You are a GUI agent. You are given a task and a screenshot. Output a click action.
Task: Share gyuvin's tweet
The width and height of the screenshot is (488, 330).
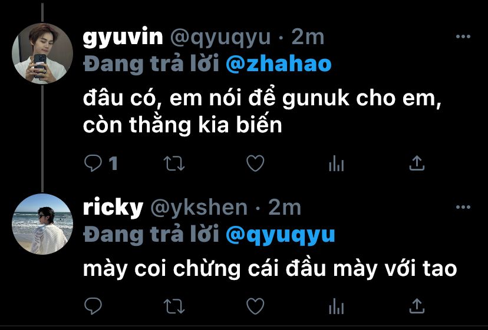[x=417, y=163]
